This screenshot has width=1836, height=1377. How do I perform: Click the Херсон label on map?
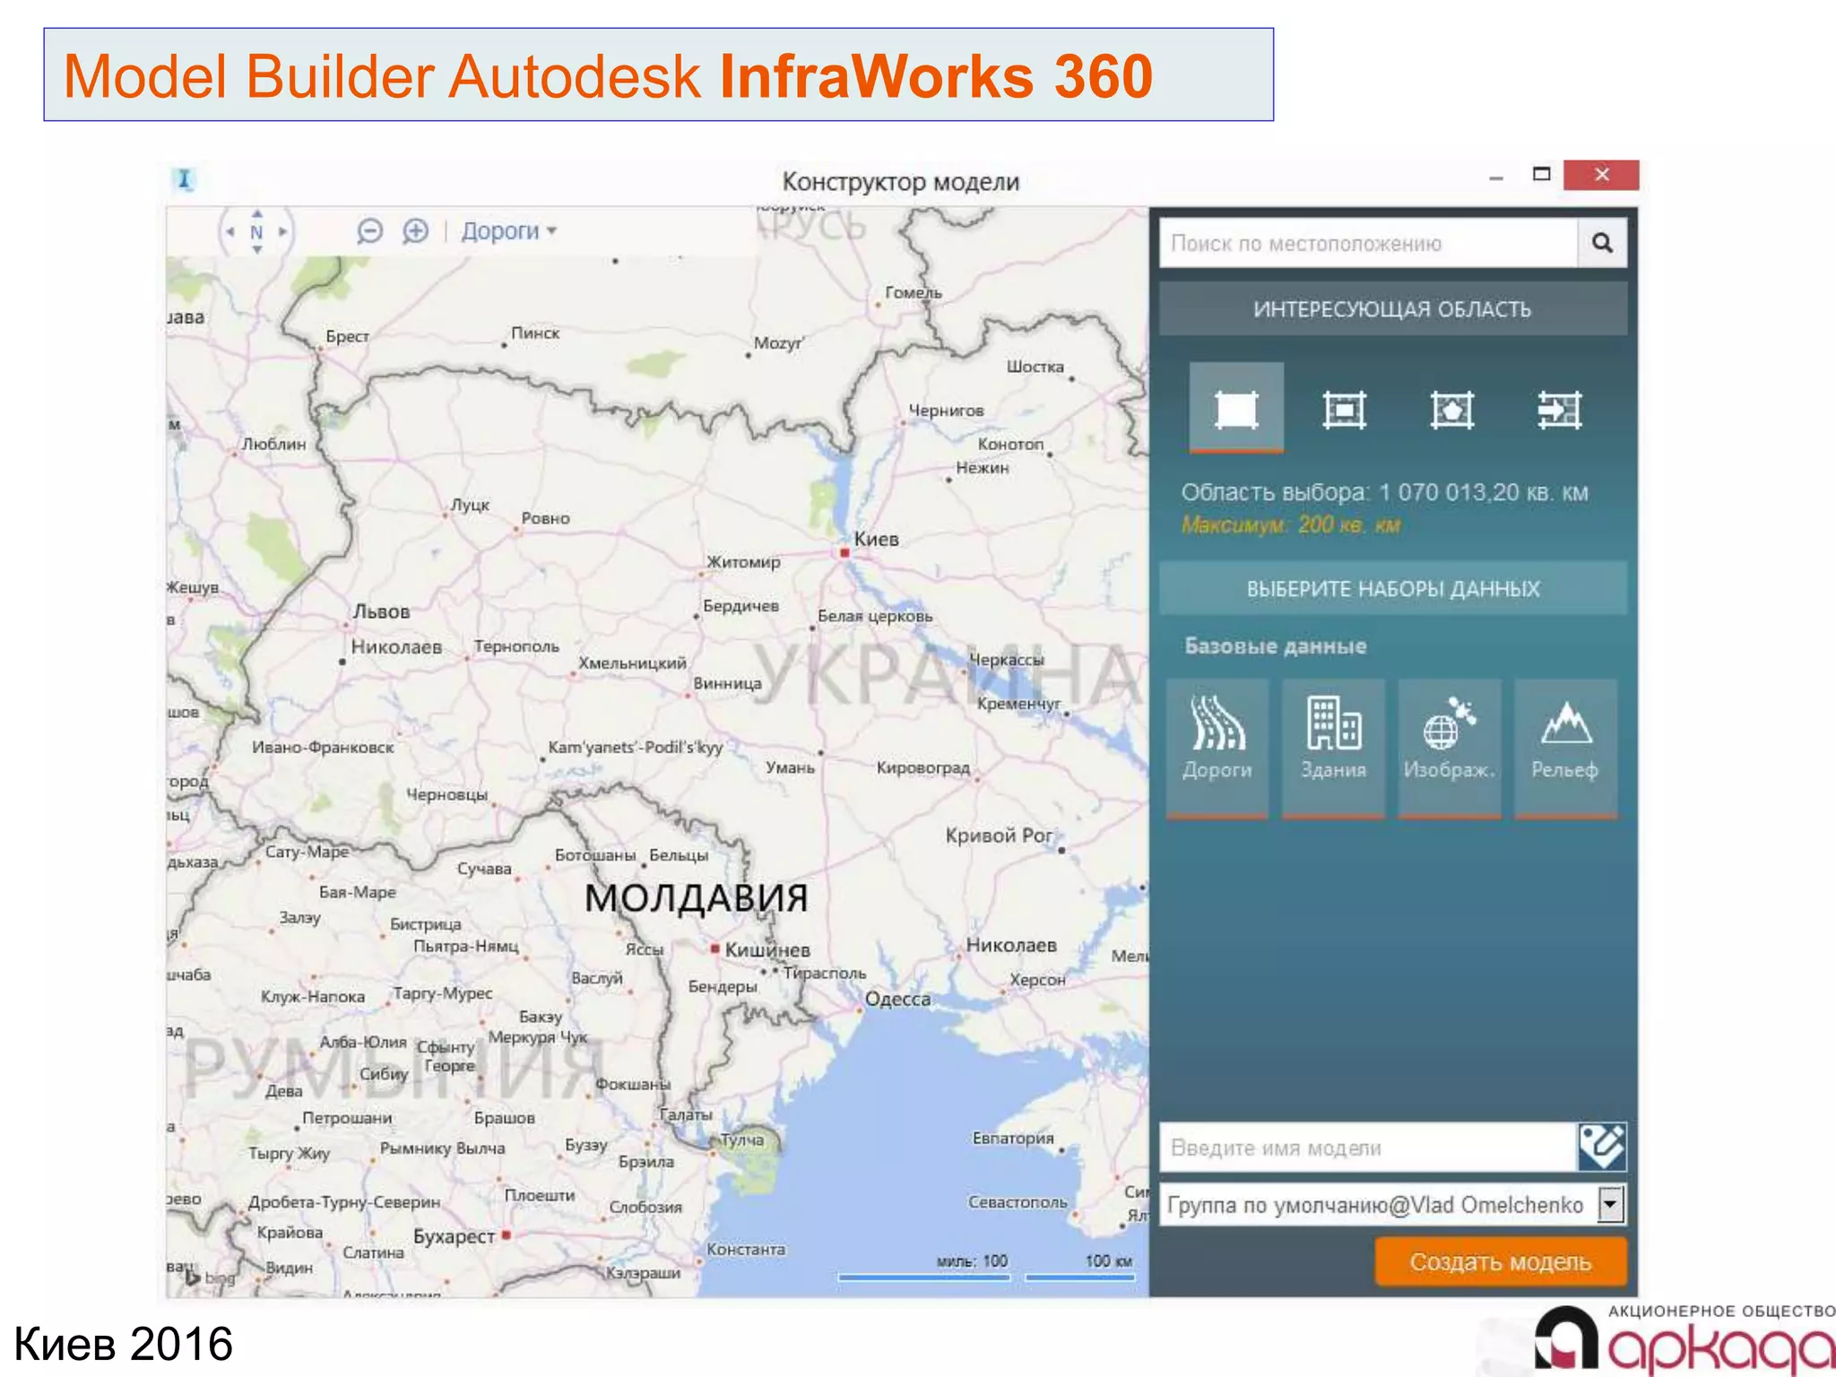1037,980
